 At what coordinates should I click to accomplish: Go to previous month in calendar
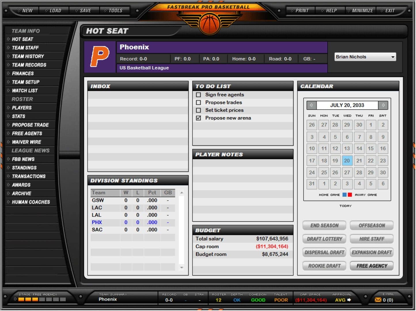[x=311, y=105]
